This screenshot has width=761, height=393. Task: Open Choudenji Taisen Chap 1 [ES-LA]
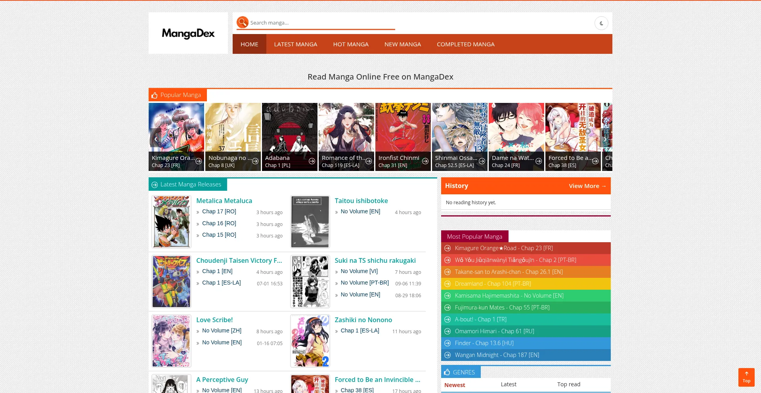click(222, 283)
